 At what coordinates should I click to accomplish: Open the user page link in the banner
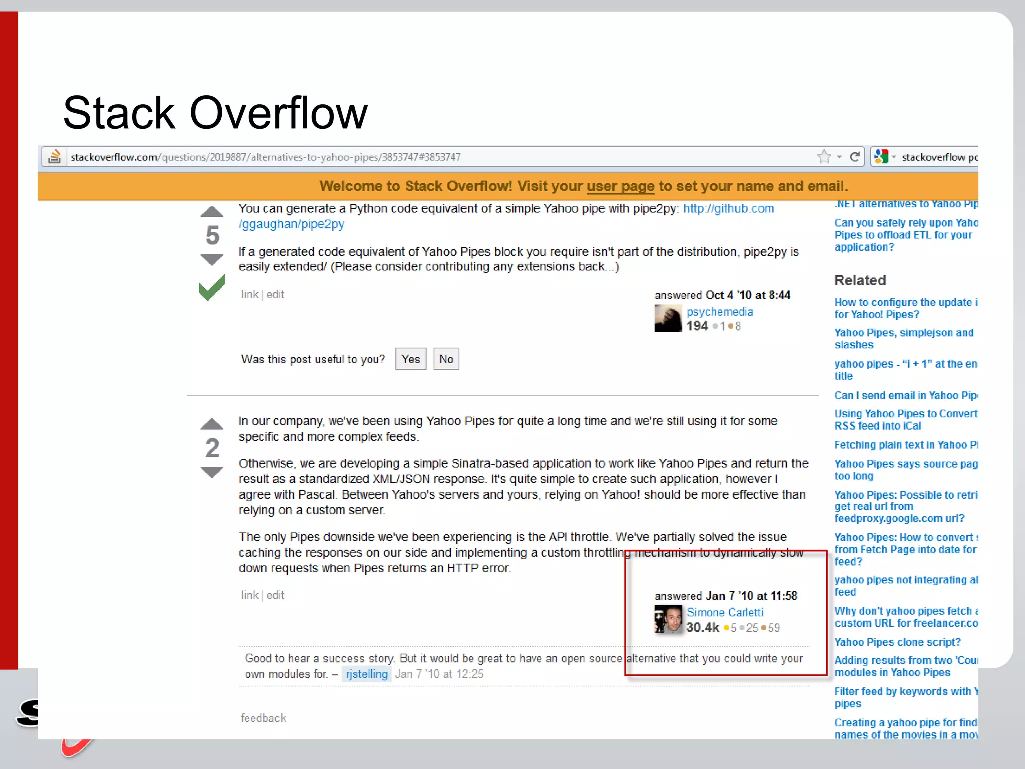click(x=620, y=186)
